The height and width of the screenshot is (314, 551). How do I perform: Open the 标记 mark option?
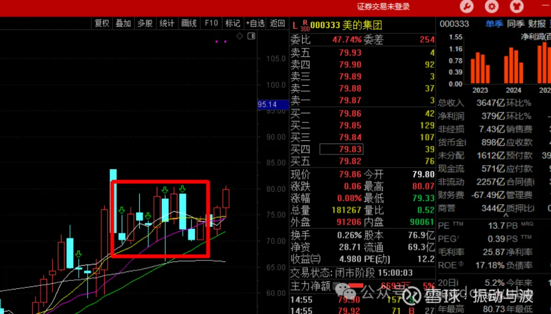click(x=233, y=23)
